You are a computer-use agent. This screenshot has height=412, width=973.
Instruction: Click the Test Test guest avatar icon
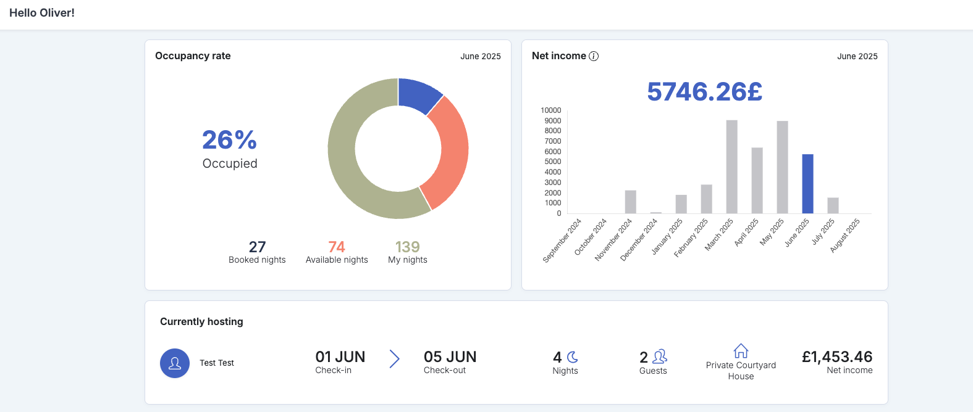[x=175, y=363]
